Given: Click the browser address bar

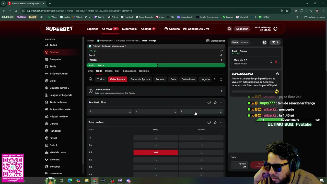Looking at the screenshot, I should (x=151, y=11).
